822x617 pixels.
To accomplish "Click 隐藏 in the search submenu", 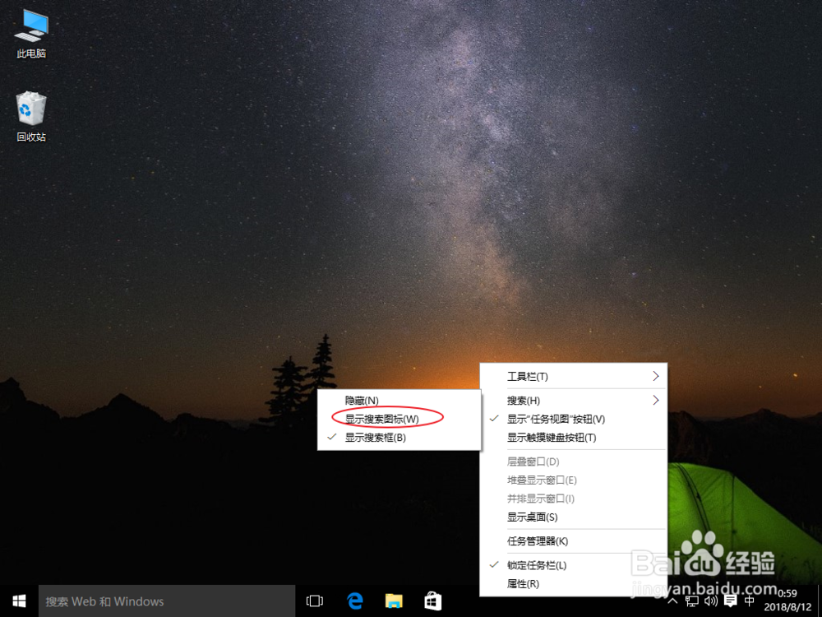I will pyautogui.click(x=362, y=400).
